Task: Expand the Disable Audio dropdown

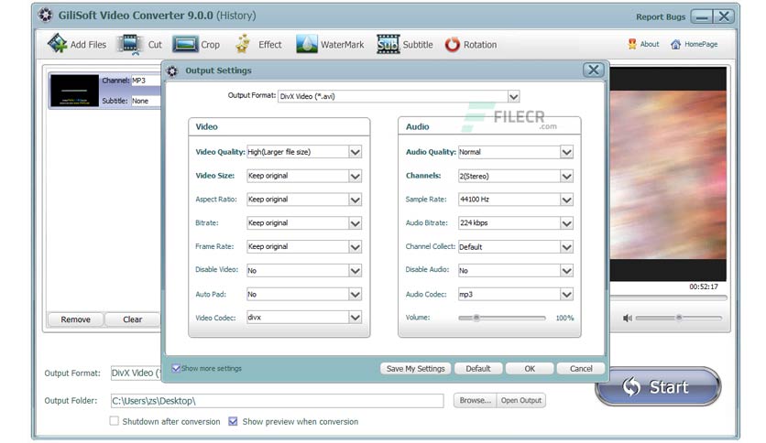Action: [566, 271]
